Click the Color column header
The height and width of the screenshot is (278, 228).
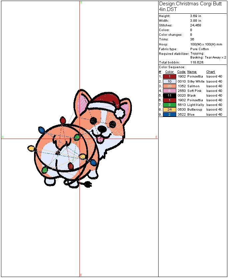pos(169,72)
